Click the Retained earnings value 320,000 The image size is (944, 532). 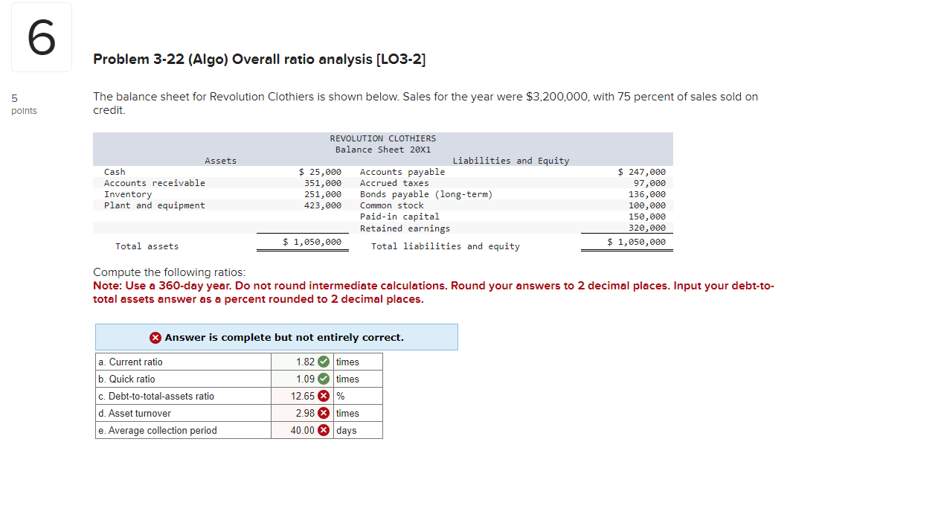(647, 228)
